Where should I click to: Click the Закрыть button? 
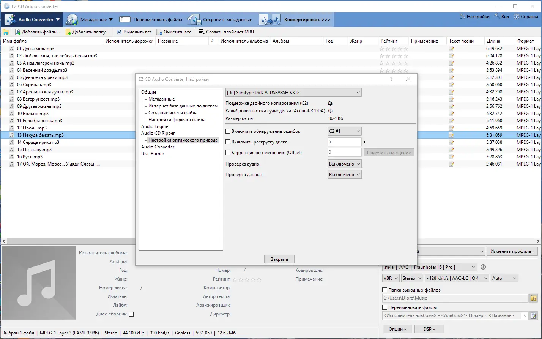tap(279, 259)
